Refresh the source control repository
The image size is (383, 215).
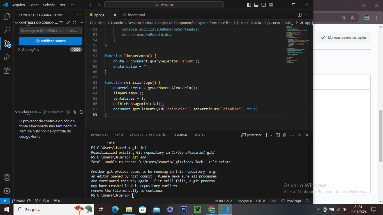[x=75, y=23]
